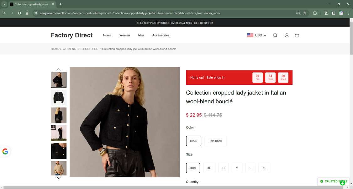This screenshot has width=353, height=189.
Task: Click the Home link in the breadcrumb
Action: pos(54,49)
